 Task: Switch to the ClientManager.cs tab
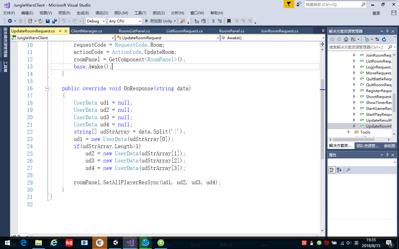point(87,31)
